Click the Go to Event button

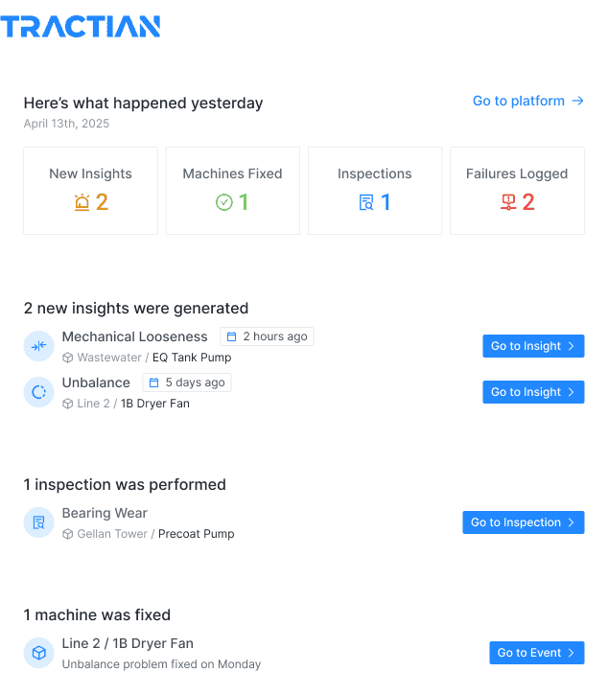(x=537, y=653)
